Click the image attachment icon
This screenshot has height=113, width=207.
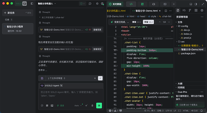[x=52, y=106]
